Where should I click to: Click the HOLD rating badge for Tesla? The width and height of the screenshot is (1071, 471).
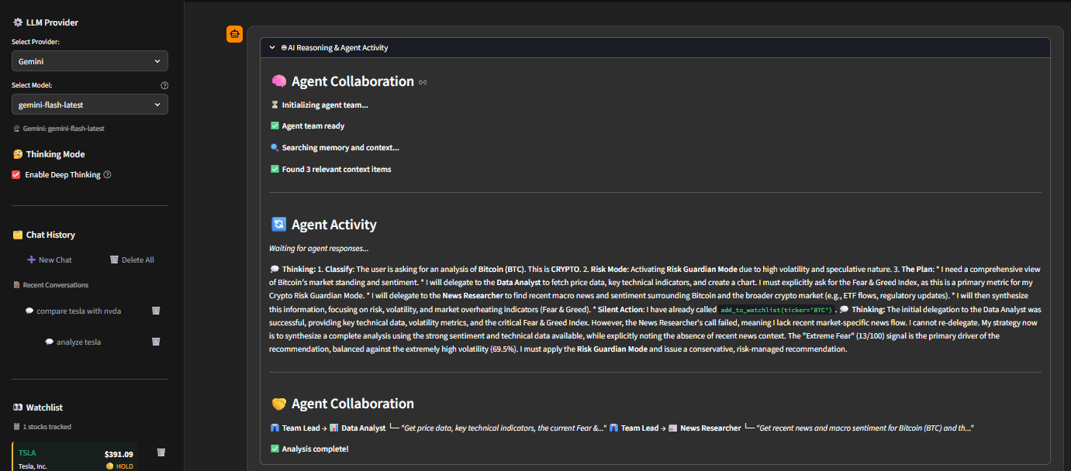[x=119, y=466]
